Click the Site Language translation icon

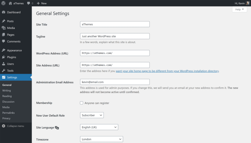(x=57, y=127)
